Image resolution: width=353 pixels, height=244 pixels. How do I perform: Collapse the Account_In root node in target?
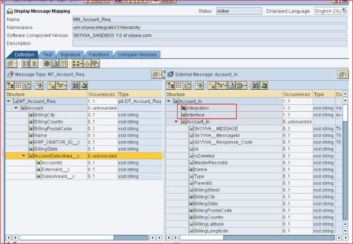coord(169,101)
